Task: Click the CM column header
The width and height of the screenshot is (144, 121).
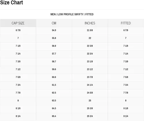Action: click(54, 23)
